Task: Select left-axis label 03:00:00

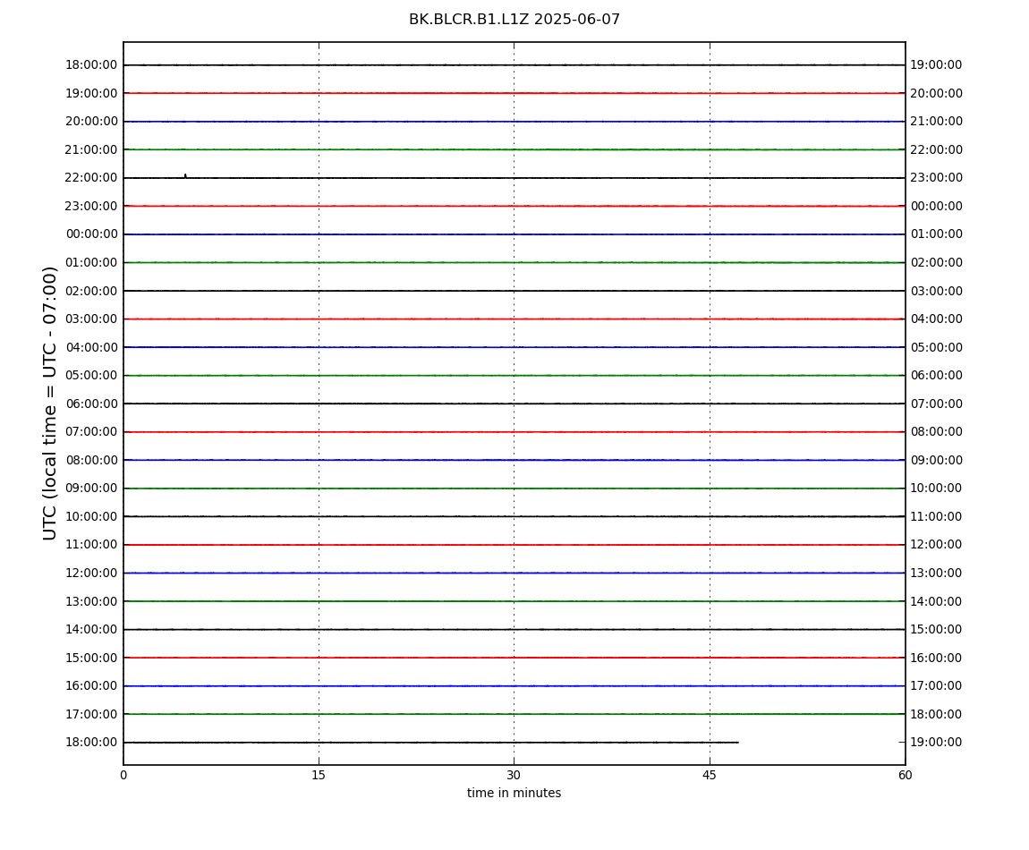Action: 91,319
